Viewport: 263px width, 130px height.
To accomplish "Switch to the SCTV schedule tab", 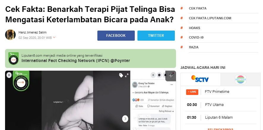I will 200,79.
